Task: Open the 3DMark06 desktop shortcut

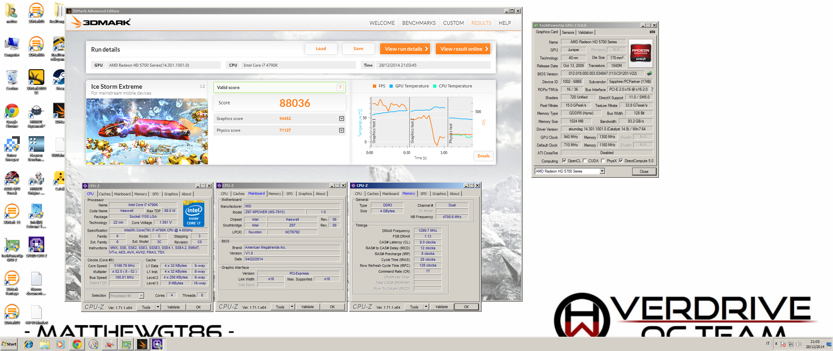Action: tap(36, 46)
